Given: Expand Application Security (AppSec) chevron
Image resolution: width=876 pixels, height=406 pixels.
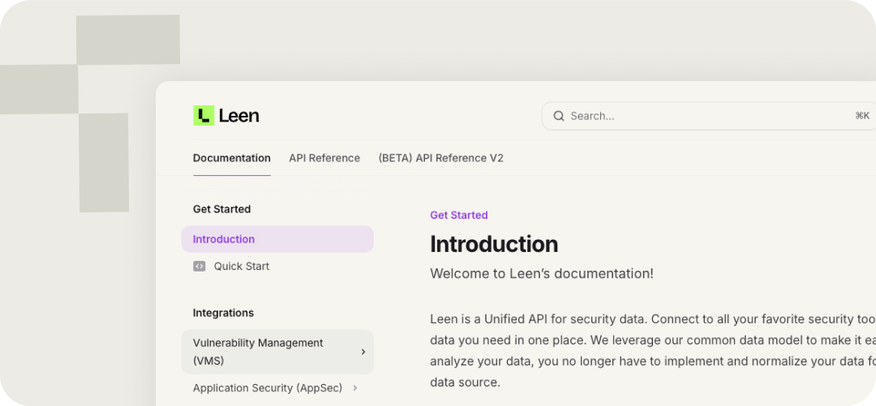Looking at the screenshot, I should 355,387.
